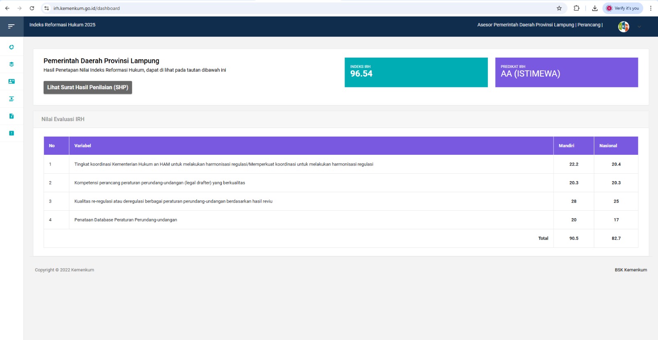
Task: Expand the user account dropdown chevron
Action: 639,27
